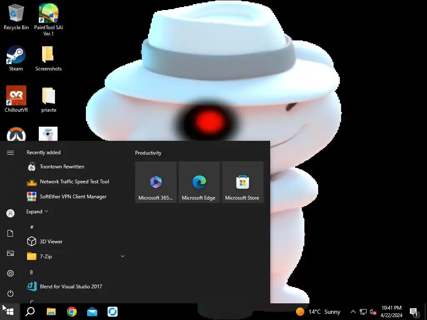Select the Overwatch desktop icon

pyautogui.click(x=16, y=134)
